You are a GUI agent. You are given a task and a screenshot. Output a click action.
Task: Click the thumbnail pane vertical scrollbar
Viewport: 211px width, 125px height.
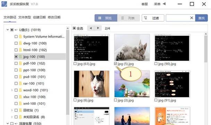tap(206, 49)
